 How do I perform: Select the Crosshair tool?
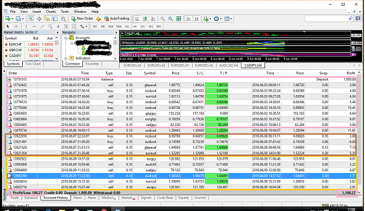pyautogui.click(x=16, y=26)
